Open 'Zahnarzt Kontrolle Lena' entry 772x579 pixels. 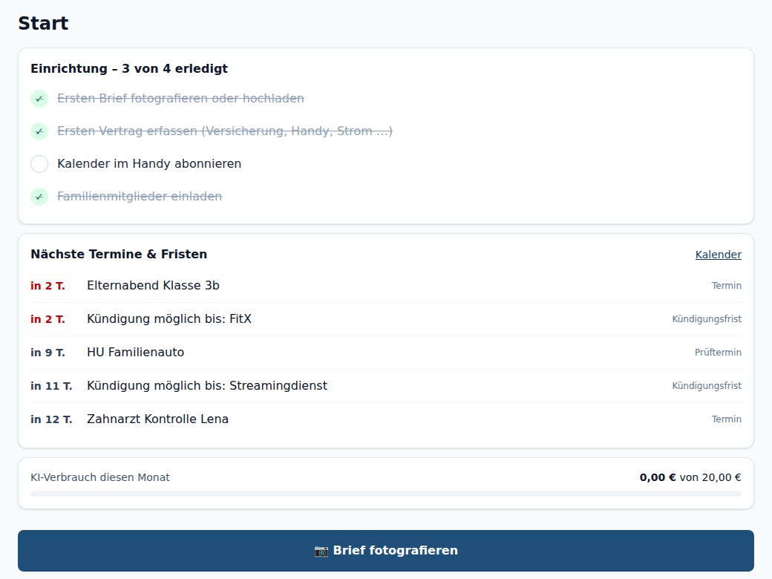click(386, 419)
